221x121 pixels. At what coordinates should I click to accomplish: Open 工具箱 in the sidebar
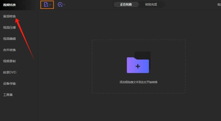pyautogui.click(x=8, y=95)
